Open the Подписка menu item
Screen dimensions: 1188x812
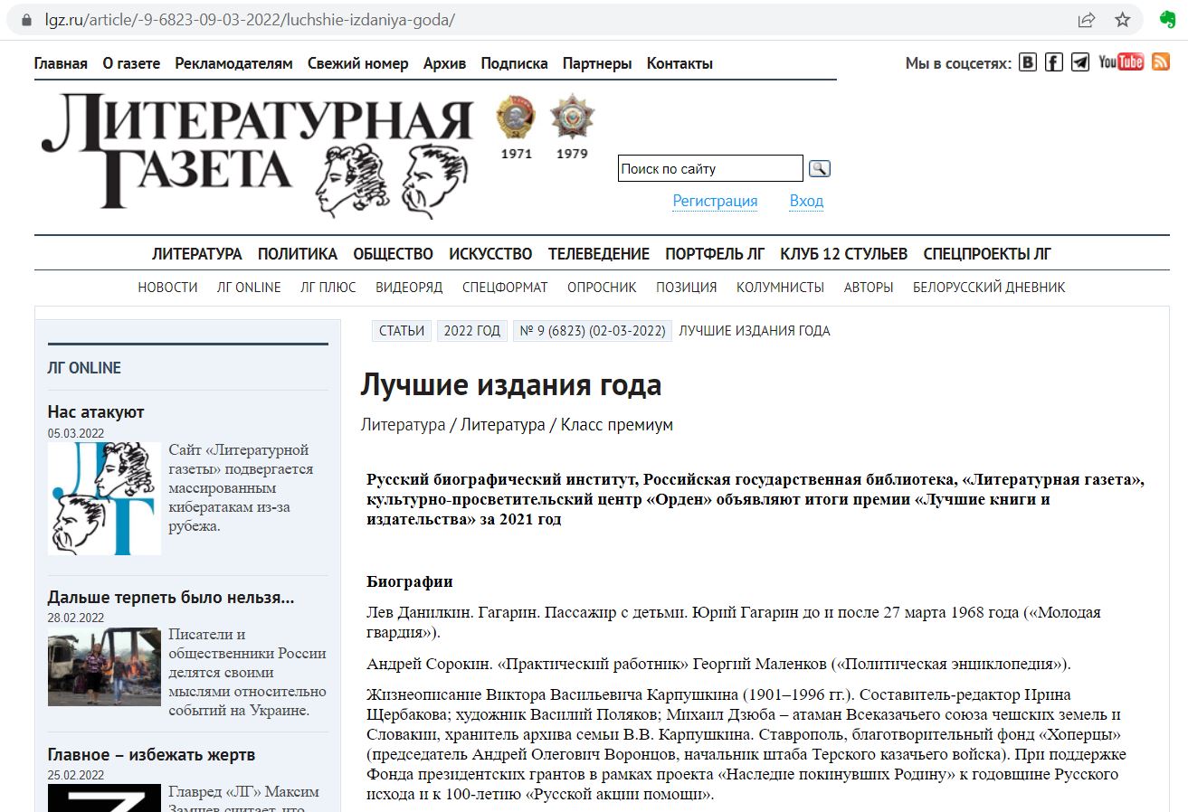pyautogui.click(x=515, y=63)
